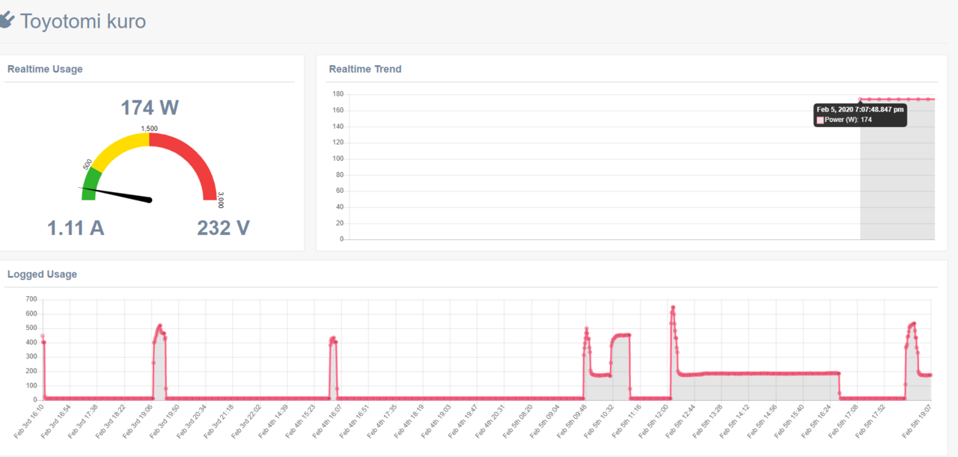Click the 180 y-axis label in Realtime Trend
This screenshot has height=457, width=958.
tap(338, 93)
